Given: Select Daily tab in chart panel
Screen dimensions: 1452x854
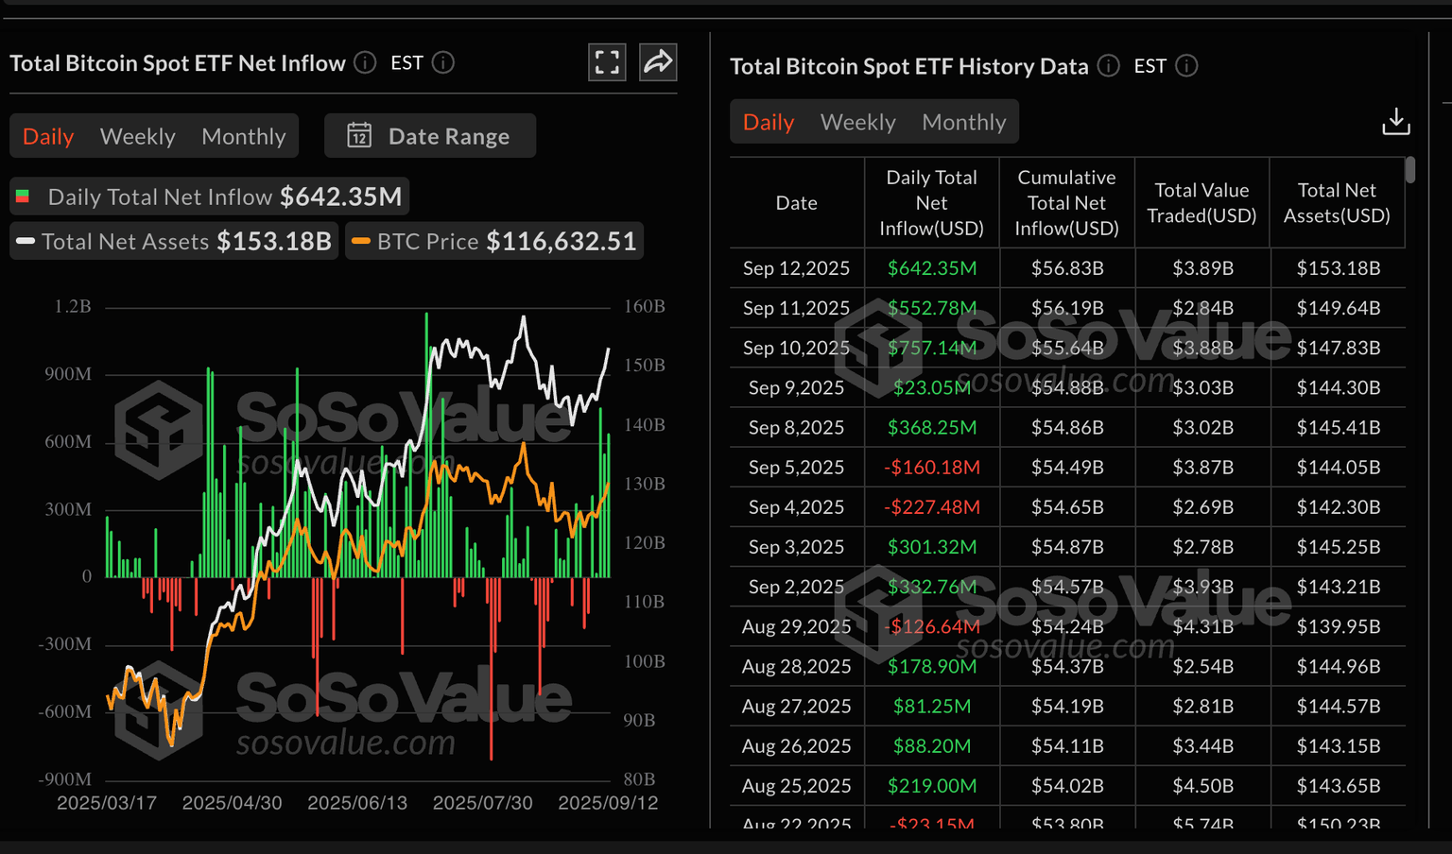Looking at the screenshot, I should click(x=48, y=136).
